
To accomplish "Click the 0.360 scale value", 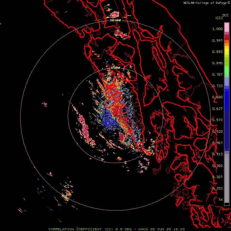I will pos(217,166).
